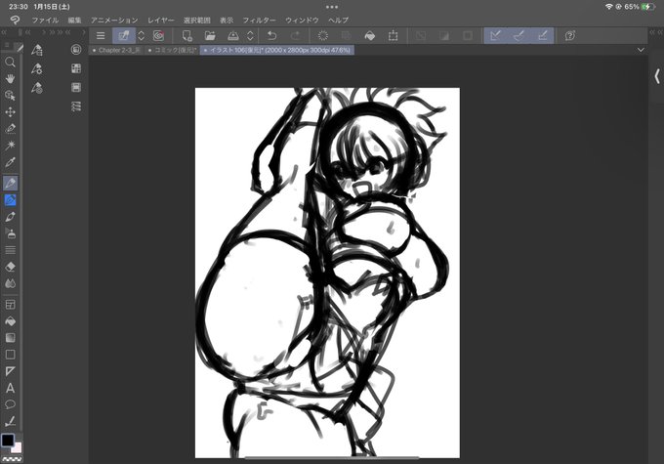
Task: Select the Figure rectangle tool
Action: coord(10,355)
